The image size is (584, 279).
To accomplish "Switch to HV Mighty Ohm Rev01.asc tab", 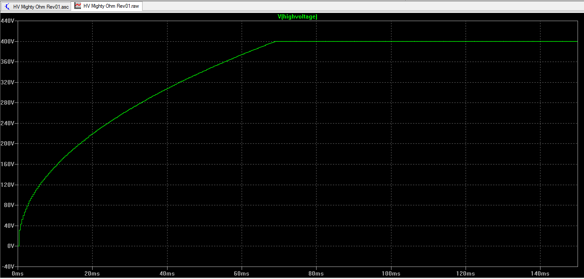I will [36, 6].
